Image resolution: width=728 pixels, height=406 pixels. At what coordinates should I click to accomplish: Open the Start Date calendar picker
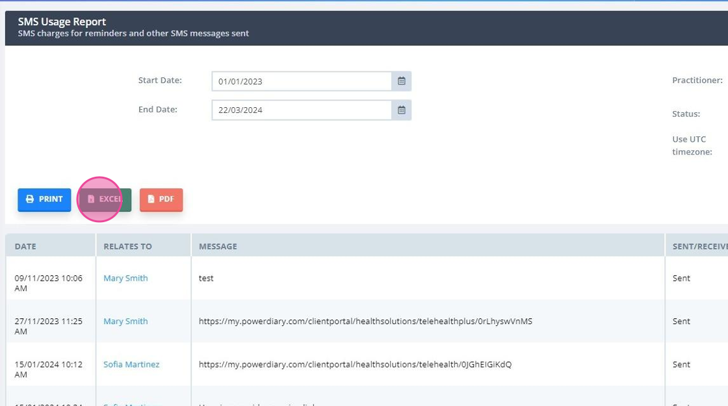coord(401,81)
